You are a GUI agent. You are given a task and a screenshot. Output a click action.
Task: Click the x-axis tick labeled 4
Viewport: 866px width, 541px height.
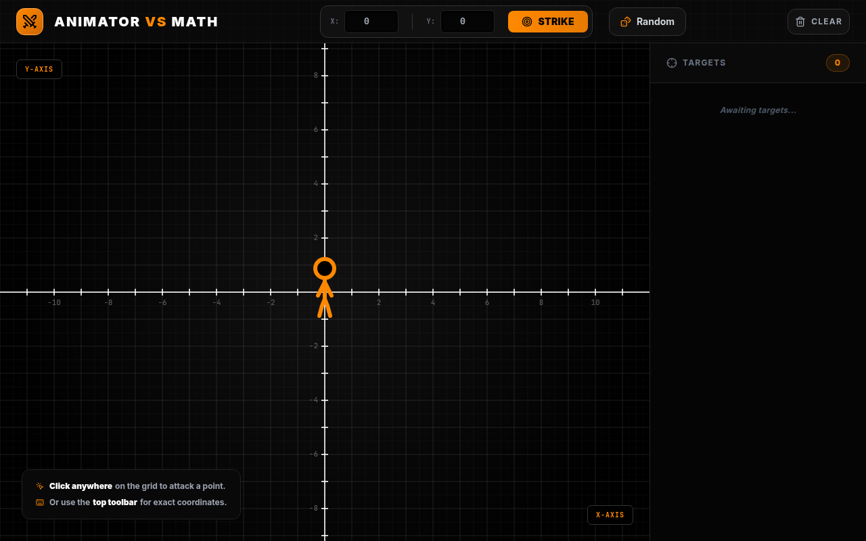433,302
